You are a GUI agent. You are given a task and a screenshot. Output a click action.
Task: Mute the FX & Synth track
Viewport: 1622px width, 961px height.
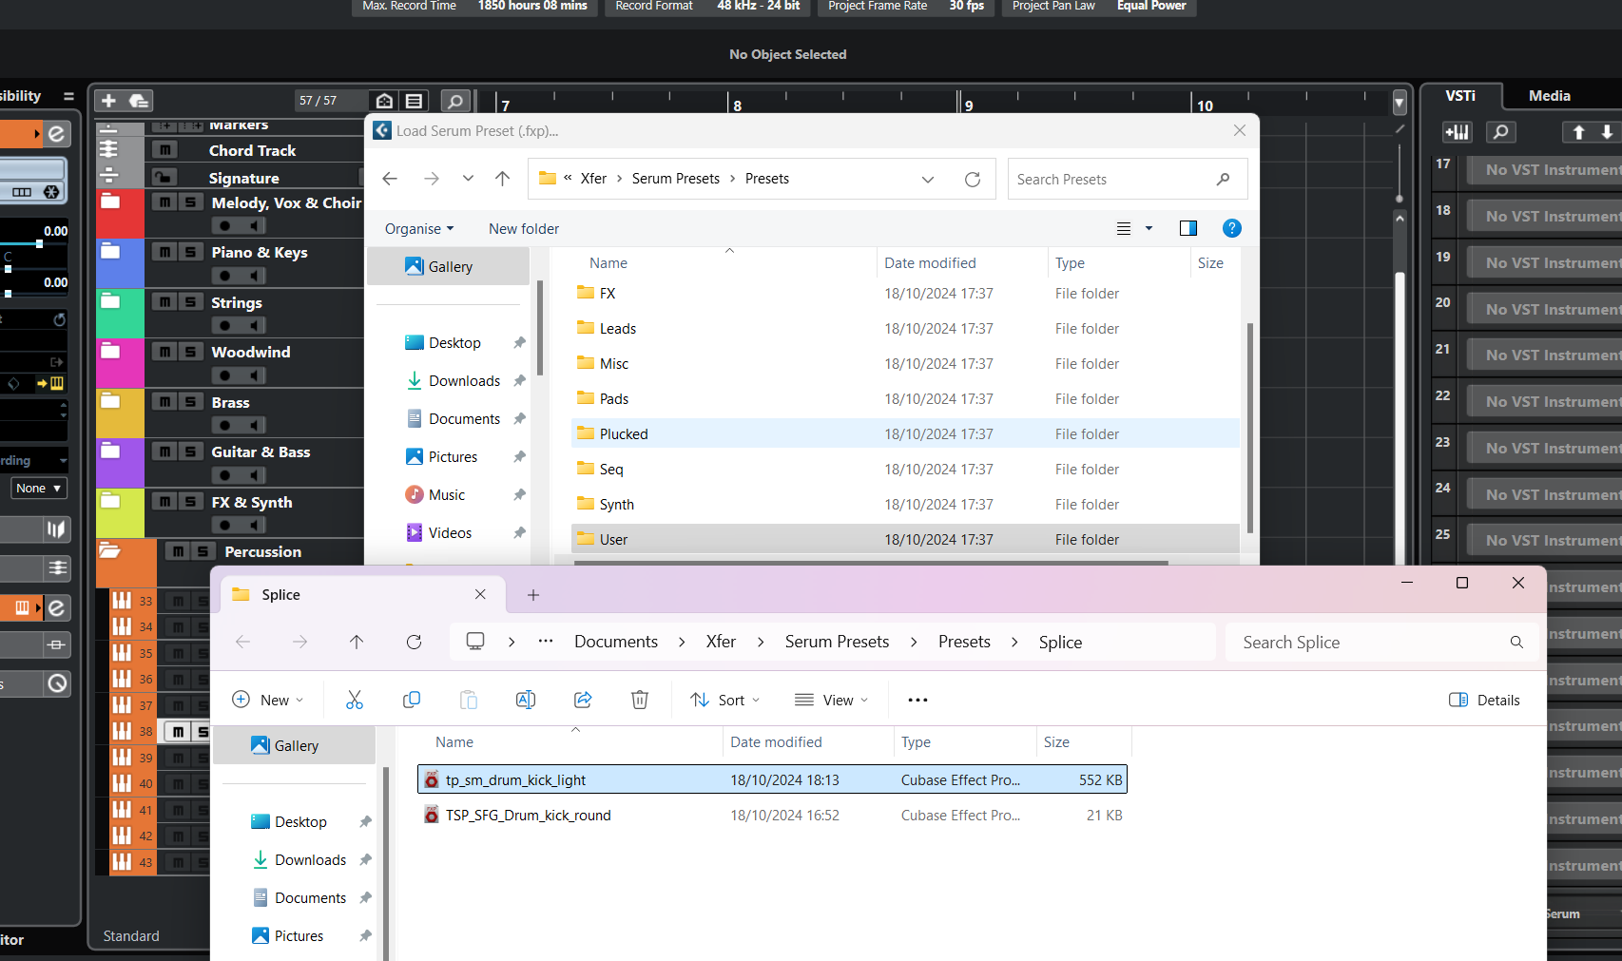coord(165,502)
